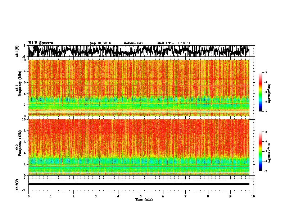Click ch.1 color bar log(PSD) label

click(x=270, y=94)
